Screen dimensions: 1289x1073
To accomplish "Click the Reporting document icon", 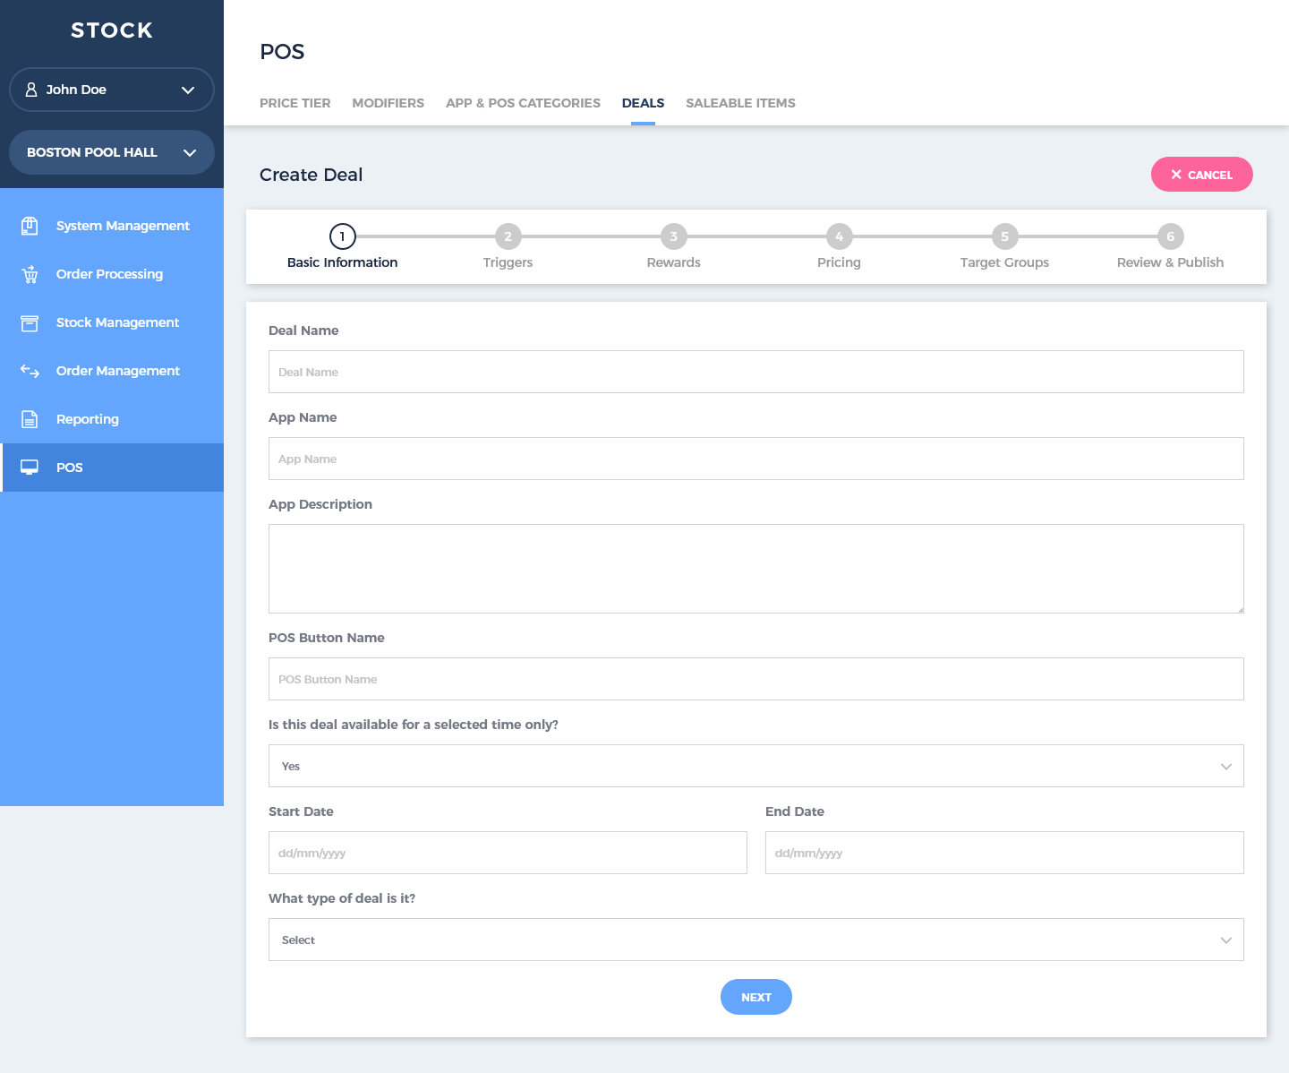I will click(30, 419).
